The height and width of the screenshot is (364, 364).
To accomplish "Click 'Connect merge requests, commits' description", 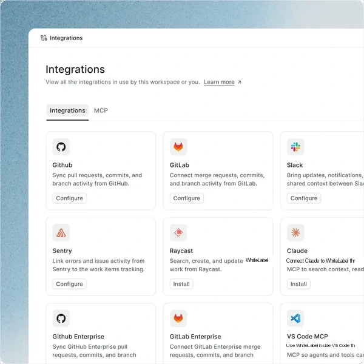I will pyautogui.click(x=217, y=179).
